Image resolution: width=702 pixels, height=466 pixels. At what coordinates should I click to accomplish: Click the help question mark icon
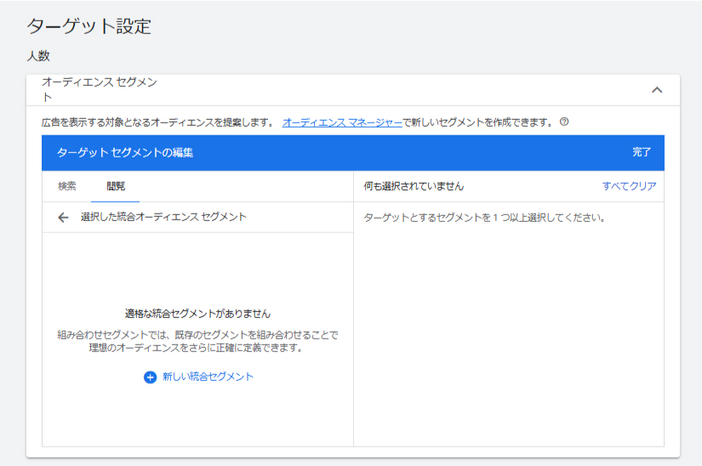click(564, 122)
